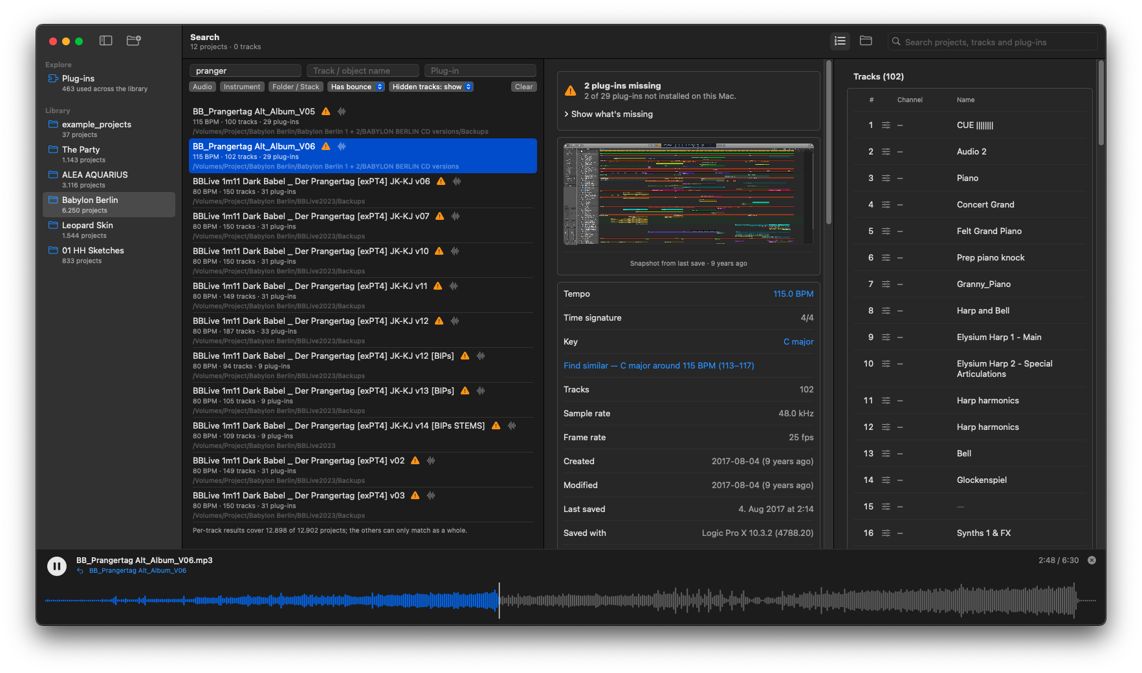The width and height of the screenshot is (1142, 673).
Task: Click track settings icon for Glockenspiel
Action: tap(886, 480)
